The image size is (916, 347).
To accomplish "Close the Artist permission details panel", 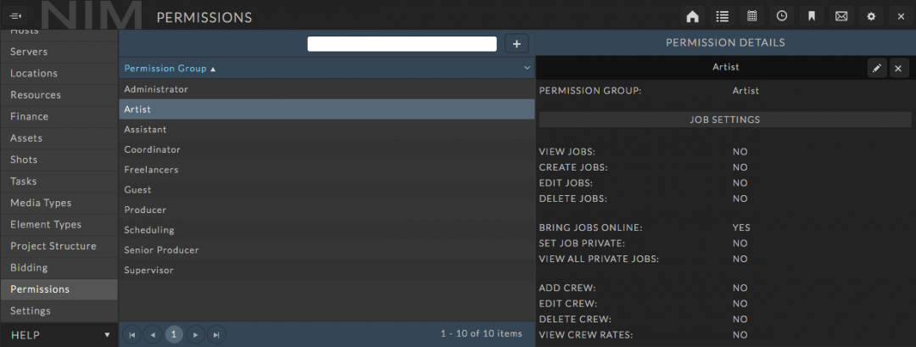I will (x=899, y=68).
